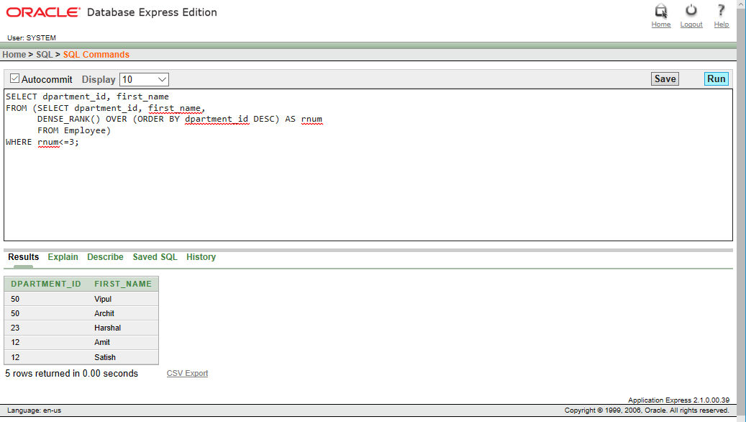Image resolution: width=746 pixels, height=422 pixels.
Task: Click the cell containing Amit
Action: (x=124, y=343)
